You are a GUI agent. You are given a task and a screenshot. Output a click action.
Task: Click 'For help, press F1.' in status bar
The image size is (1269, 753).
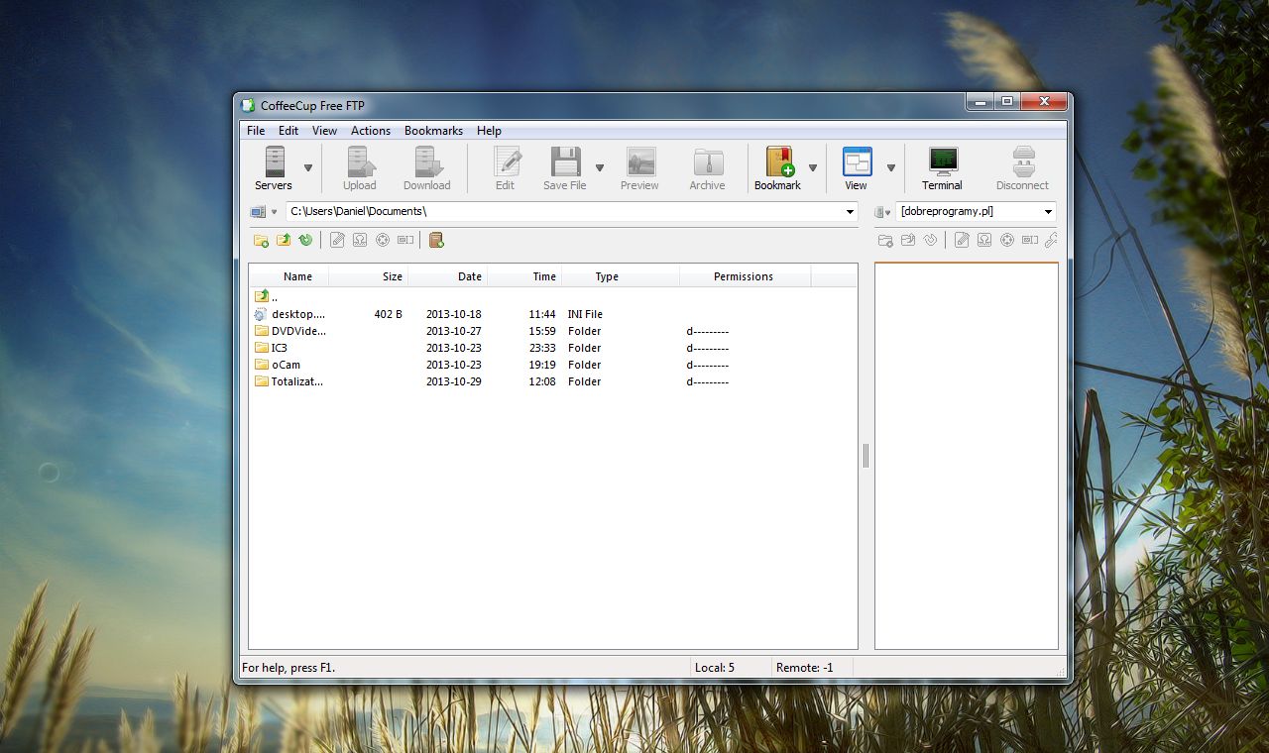click(288, 668)
